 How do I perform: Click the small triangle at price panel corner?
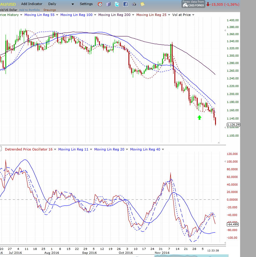pos(219,143)
